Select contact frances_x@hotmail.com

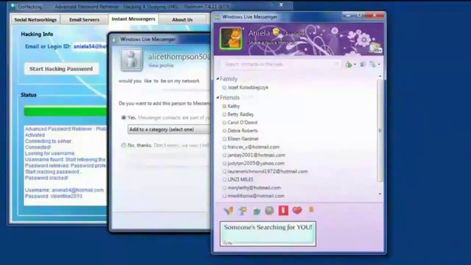point(253,147)
